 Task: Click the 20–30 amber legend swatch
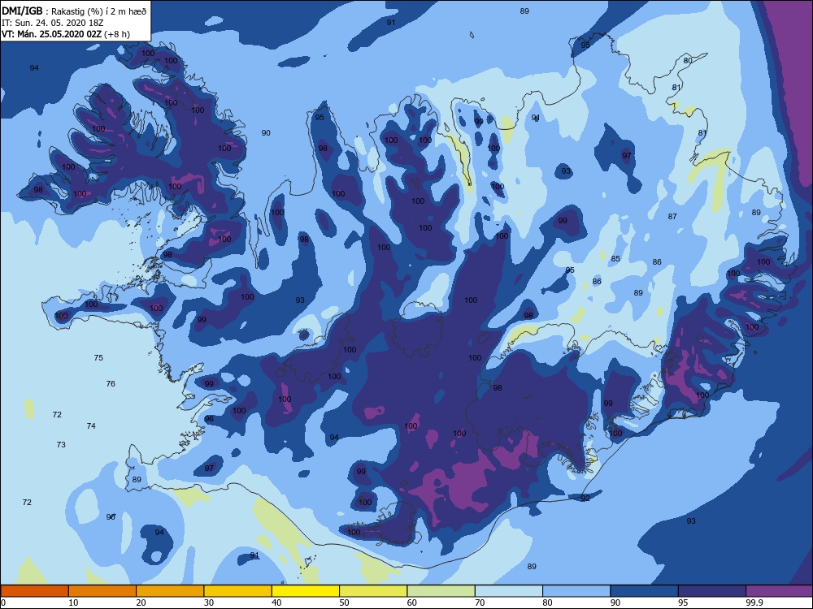[x=170, y=591]
